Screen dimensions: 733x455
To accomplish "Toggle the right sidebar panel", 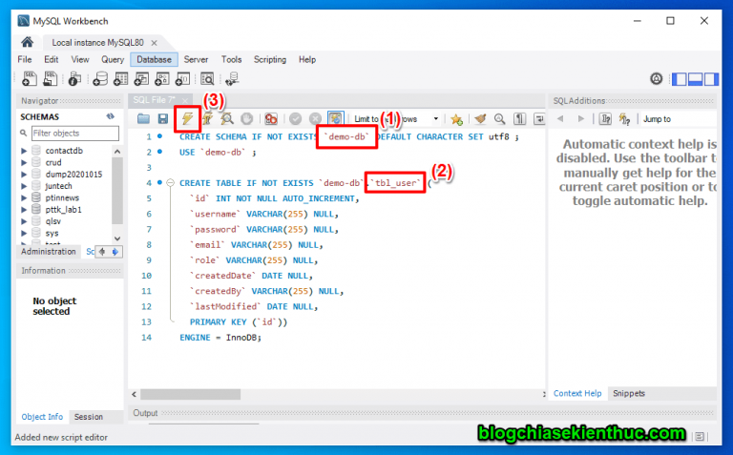I will coord(711,79).
